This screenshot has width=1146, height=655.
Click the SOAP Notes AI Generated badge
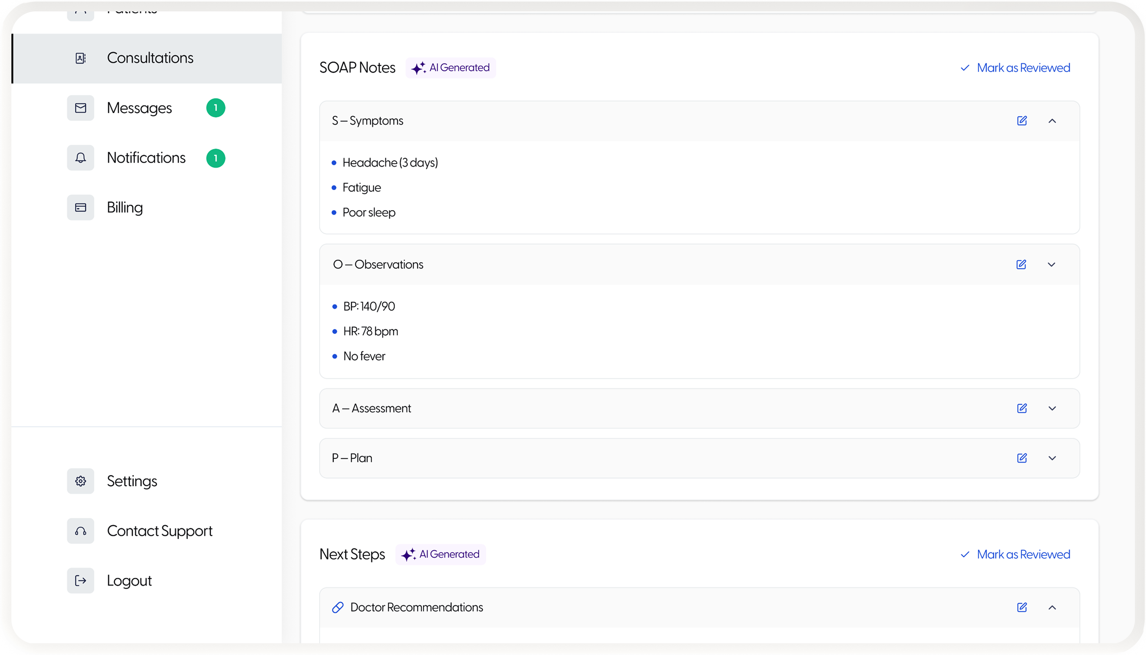pos(451,68)
